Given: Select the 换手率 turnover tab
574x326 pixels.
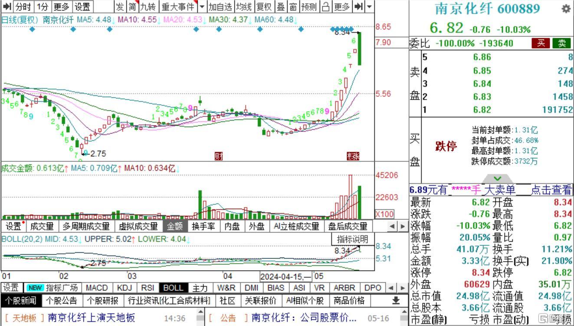Looking at the screenshot, I should (x=204, y=226).
